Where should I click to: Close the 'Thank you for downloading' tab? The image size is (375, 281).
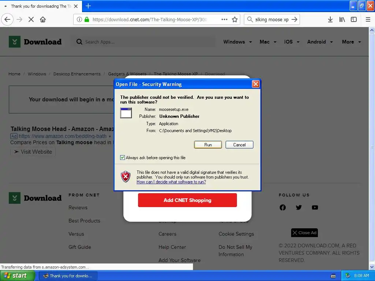point(76,6)
